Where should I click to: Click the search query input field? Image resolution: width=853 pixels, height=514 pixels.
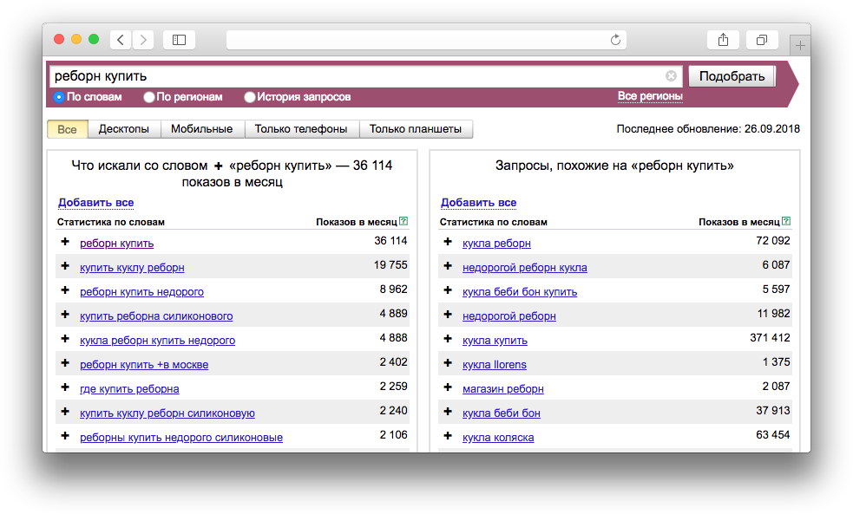pos(356,76)
